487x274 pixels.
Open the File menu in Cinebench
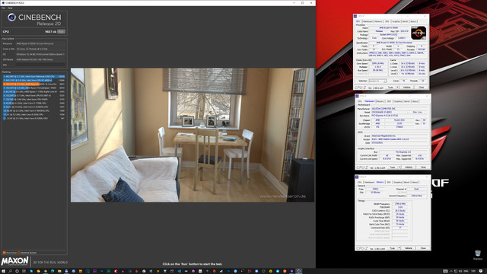(x=3, y=8)
